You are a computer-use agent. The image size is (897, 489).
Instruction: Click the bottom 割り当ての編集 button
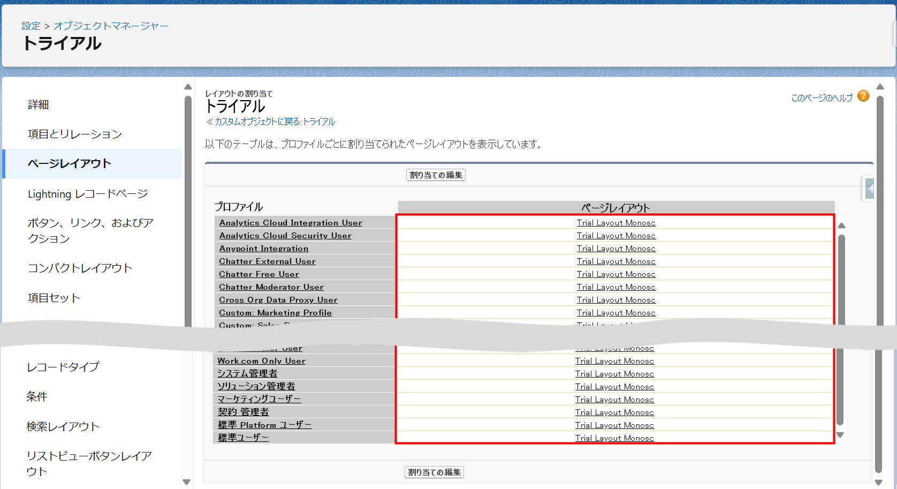[x=434, y=472]
